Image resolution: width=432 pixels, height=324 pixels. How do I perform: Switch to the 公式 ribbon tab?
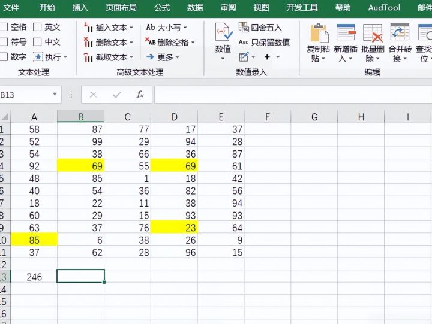point(162,7)
